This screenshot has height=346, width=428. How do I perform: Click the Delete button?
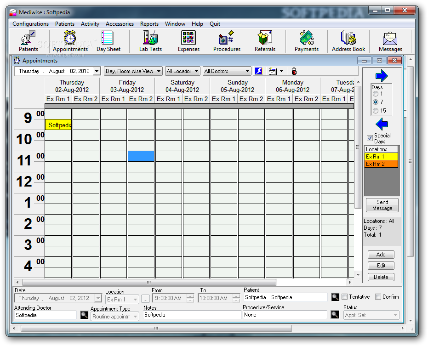point(381,277)
